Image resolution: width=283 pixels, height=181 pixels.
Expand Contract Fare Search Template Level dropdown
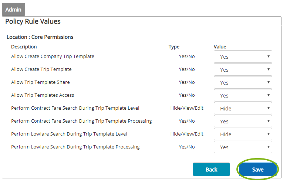(x=243, y=109)
